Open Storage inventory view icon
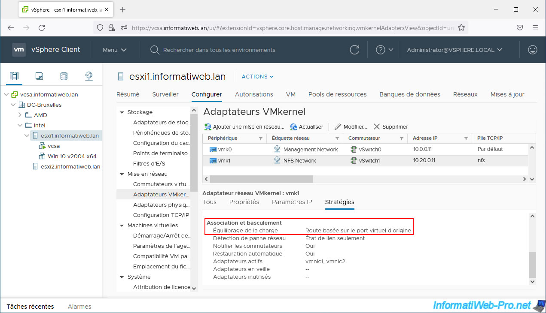The width and height of the screenshot is (546, 313). click(64, 76)
